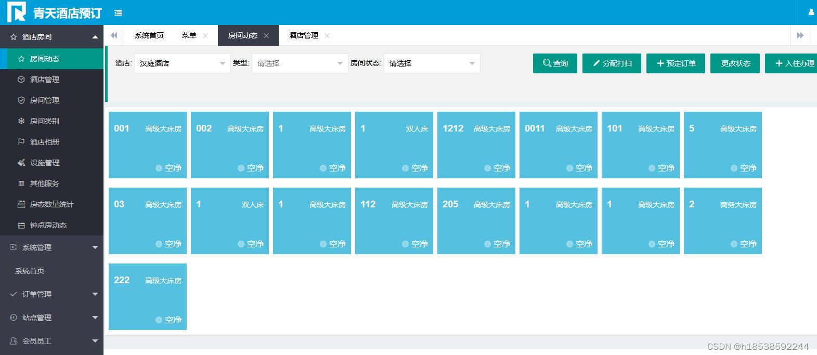Click the tabs scroll-left double arrow

coord(114,35)
